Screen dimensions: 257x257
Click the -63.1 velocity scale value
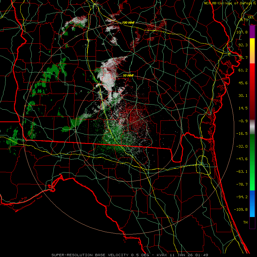(x=242, y=172)
